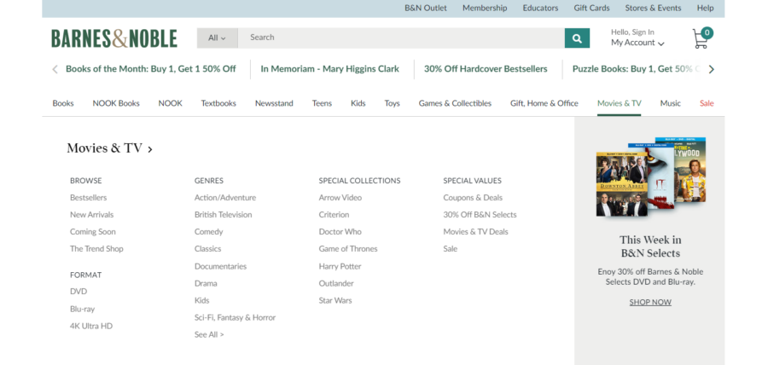Open Stores & Events link

(653, 8)
